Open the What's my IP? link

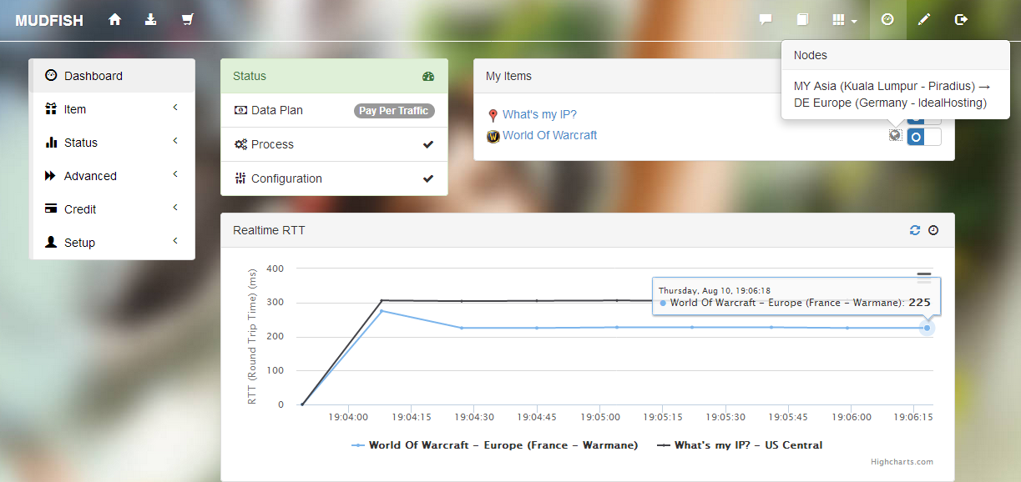point(539,115)
